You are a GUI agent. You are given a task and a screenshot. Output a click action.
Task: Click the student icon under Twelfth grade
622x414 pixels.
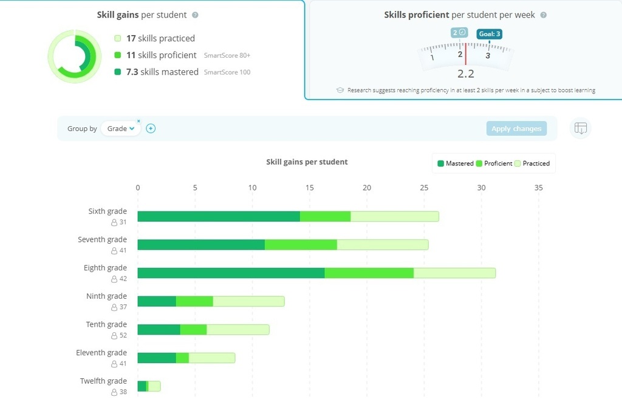click(x=114, y=392)
